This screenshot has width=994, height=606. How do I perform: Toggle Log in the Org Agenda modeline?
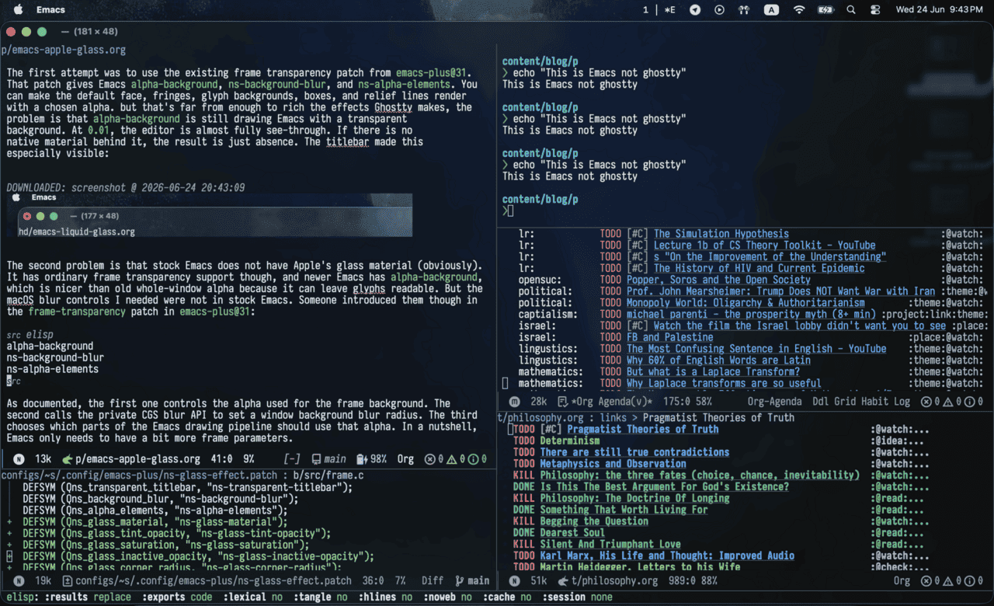(x=902, y=402)
